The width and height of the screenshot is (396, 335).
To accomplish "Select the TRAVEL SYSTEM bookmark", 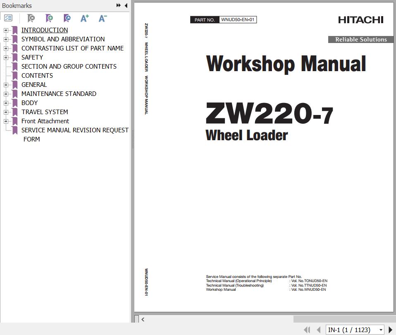I will [45, 112].
